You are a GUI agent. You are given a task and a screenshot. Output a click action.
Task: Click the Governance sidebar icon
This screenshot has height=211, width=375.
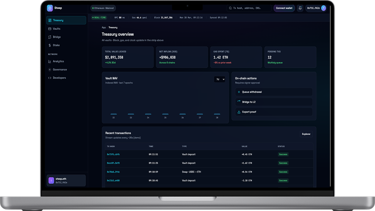click(50, 70)
